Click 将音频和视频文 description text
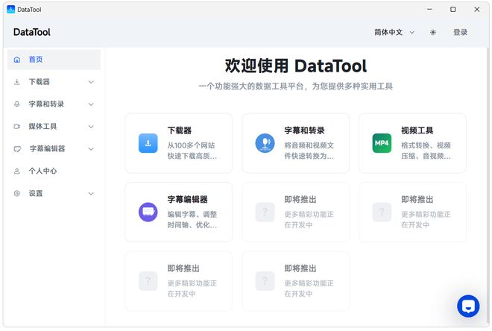The width and height of the screenshot is (492, 331). [x=309, y=145]
